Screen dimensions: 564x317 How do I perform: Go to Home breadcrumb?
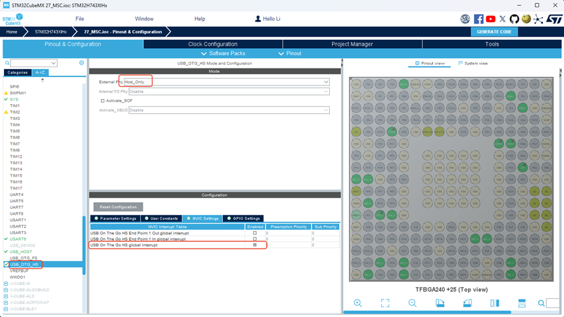click(x=12, y=32)
